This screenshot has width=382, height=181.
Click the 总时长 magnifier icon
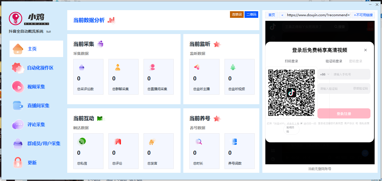click(x=199, y=142)
